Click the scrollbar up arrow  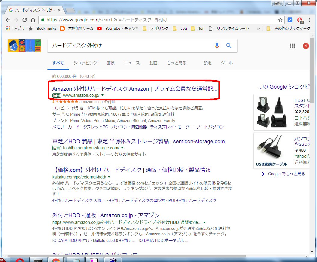tap(312, 36)
